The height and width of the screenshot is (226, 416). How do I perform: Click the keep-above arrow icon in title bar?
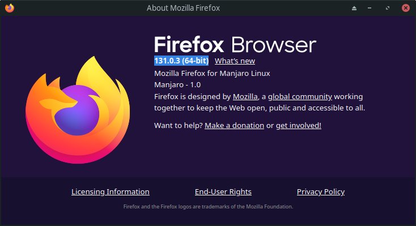(354, 8)
